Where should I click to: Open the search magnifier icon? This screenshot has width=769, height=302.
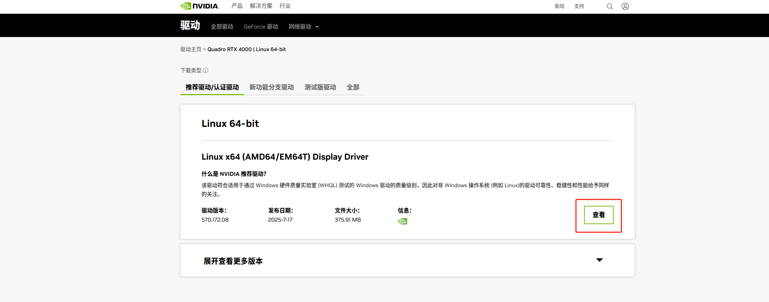610,6
